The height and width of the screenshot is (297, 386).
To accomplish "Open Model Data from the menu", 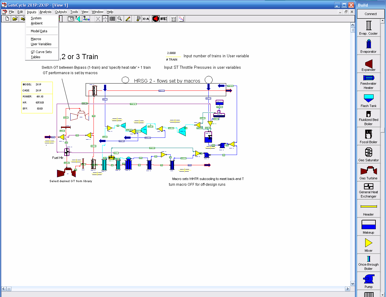I will click(42, 31).
